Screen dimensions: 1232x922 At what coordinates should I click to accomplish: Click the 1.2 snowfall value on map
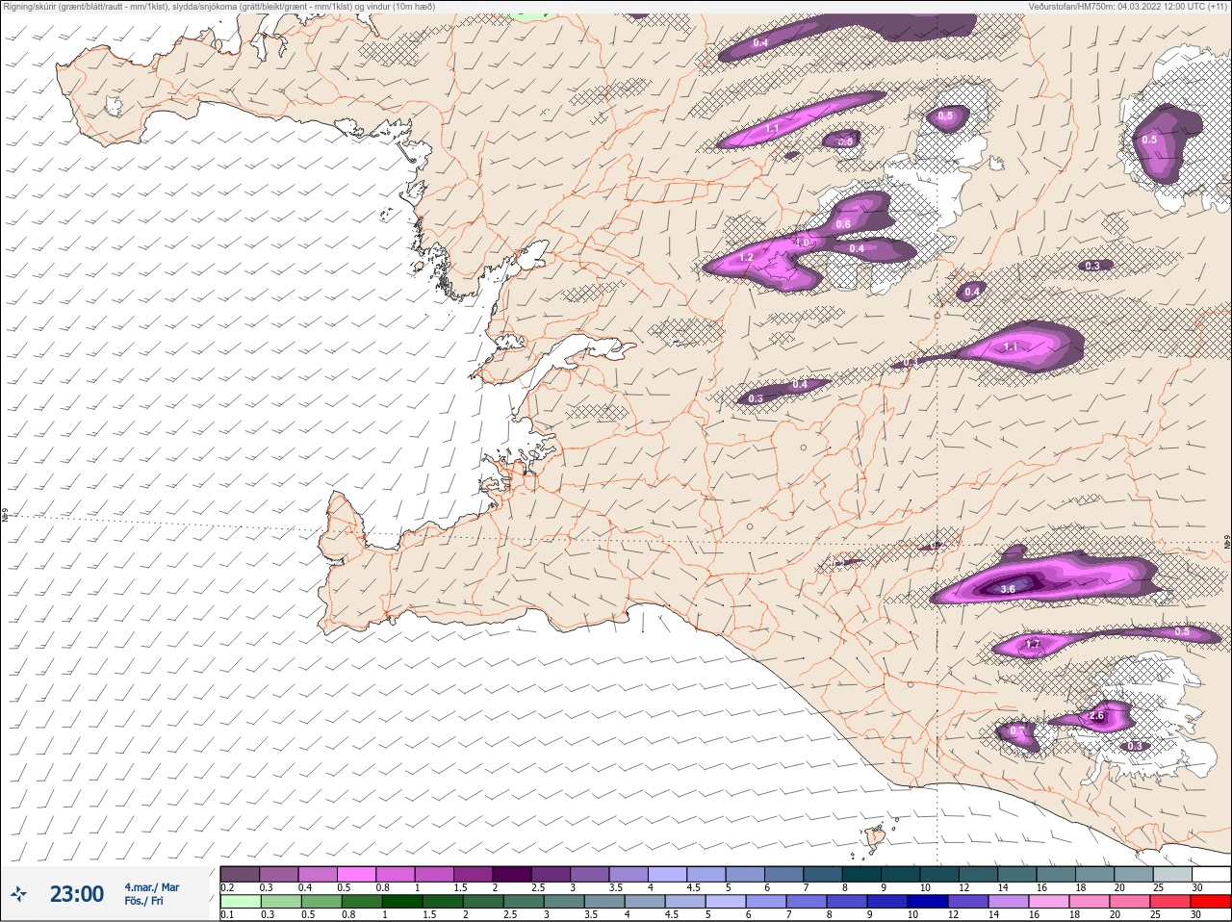click(746, 258)
